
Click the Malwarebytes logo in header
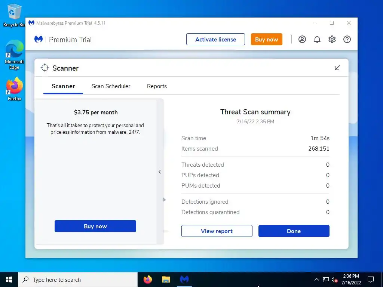click(39, 39)
